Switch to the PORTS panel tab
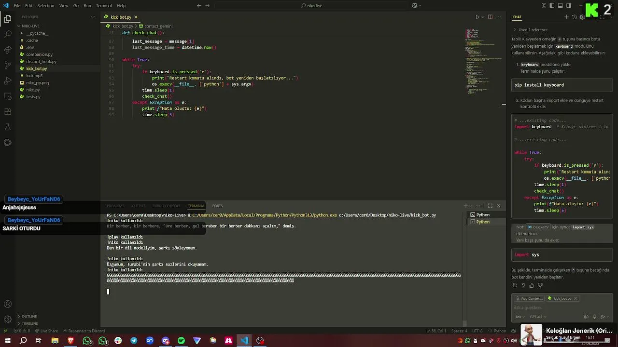Screen dimensions: 618x347 [217, 206]
